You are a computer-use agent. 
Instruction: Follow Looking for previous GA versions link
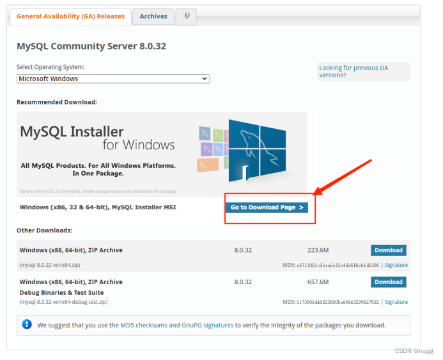coord(354,71)
